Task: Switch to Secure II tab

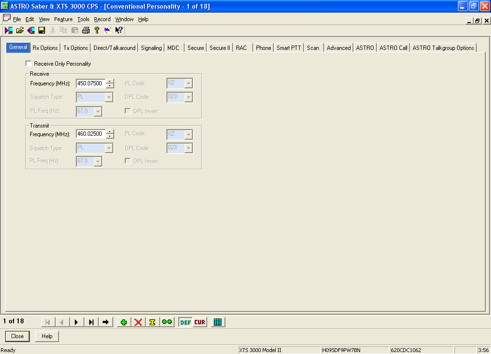Action: pyautogui.click(x=220, y=48)
